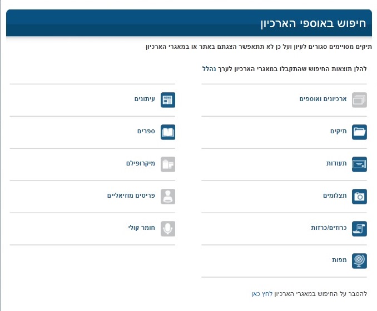The height and width of the screenshot is (311, 377).
Task: Click the scroll icon beside כרוזים/כרזות
Action: (x=360, y=229)
